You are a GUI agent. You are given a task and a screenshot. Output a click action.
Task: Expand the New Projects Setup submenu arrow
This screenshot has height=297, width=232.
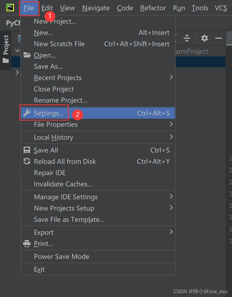pyautogui.click(x=171, y=208)
